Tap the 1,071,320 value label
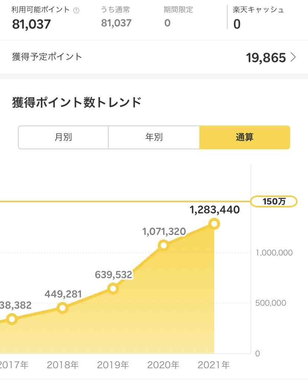 164,232
